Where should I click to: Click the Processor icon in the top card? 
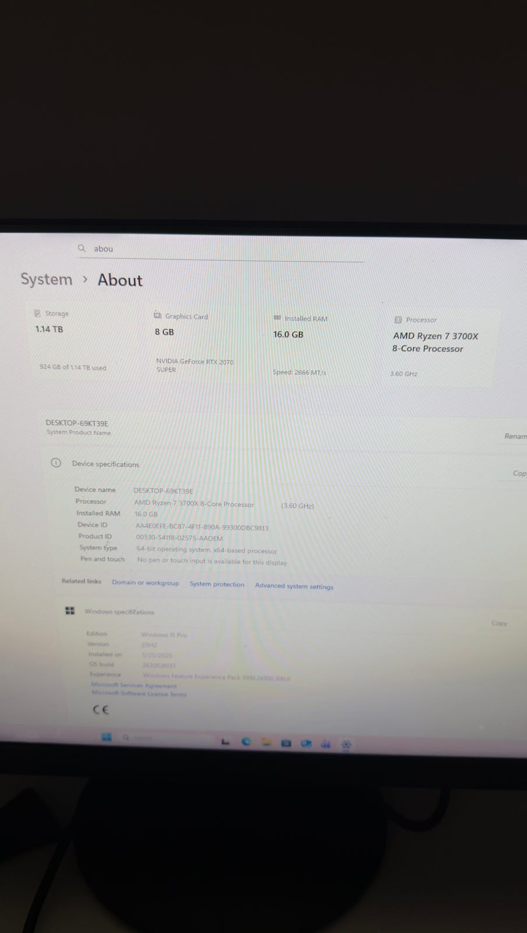coord(398,320)
